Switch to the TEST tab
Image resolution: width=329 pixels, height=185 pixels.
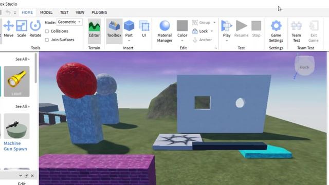64,12
